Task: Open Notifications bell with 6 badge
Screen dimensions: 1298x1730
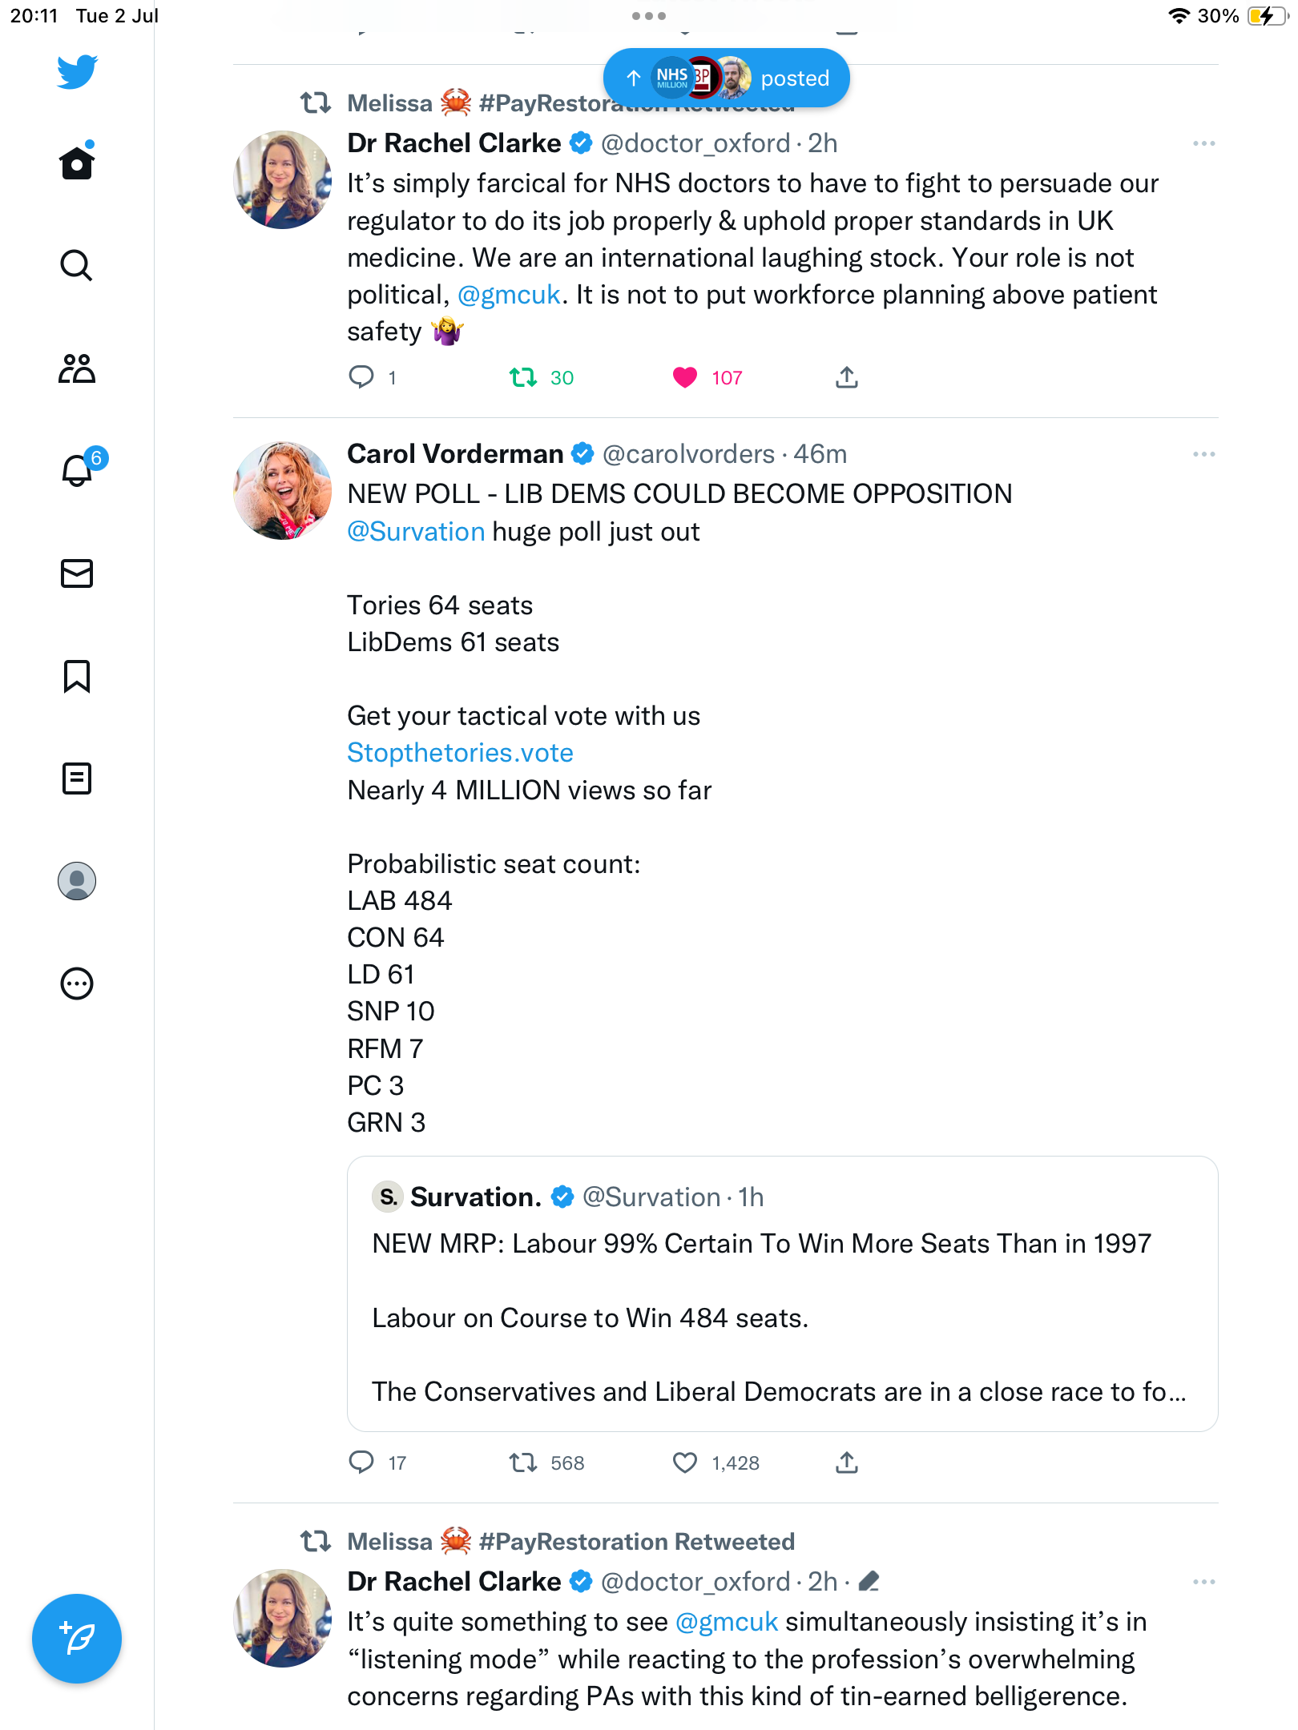Action: [78, 470]
